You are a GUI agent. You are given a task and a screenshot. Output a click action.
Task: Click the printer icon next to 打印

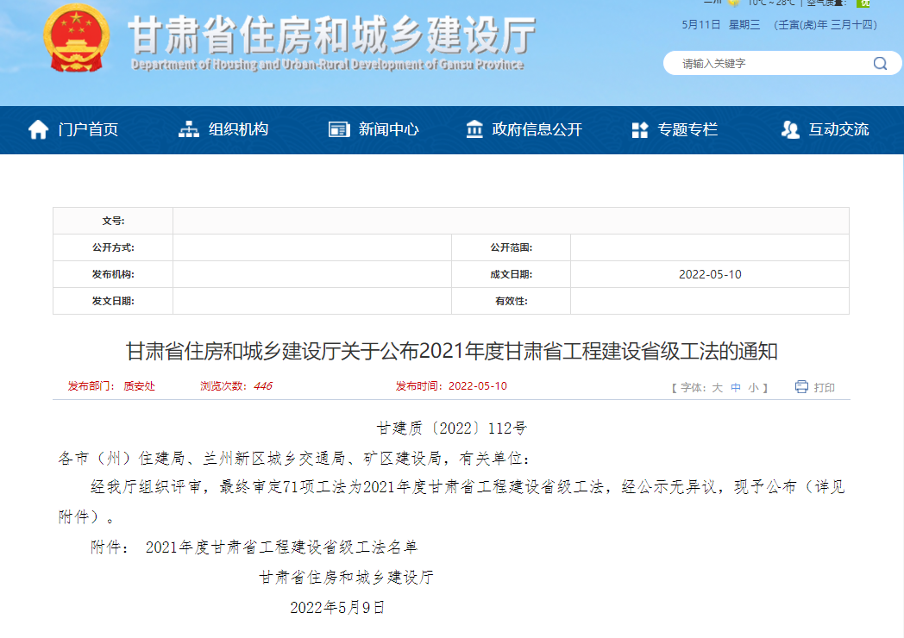click(x=800, y=386)
